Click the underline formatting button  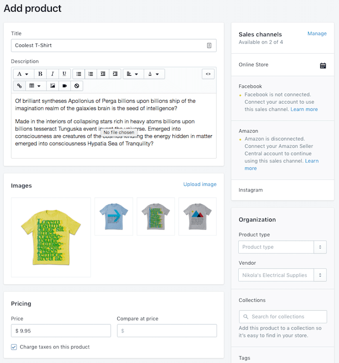pyautogui.click(x=64, y=74)
